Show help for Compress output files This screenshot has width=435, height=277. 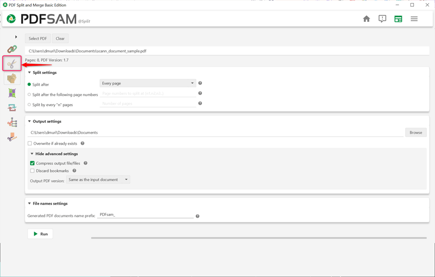(x=85, y=163)
